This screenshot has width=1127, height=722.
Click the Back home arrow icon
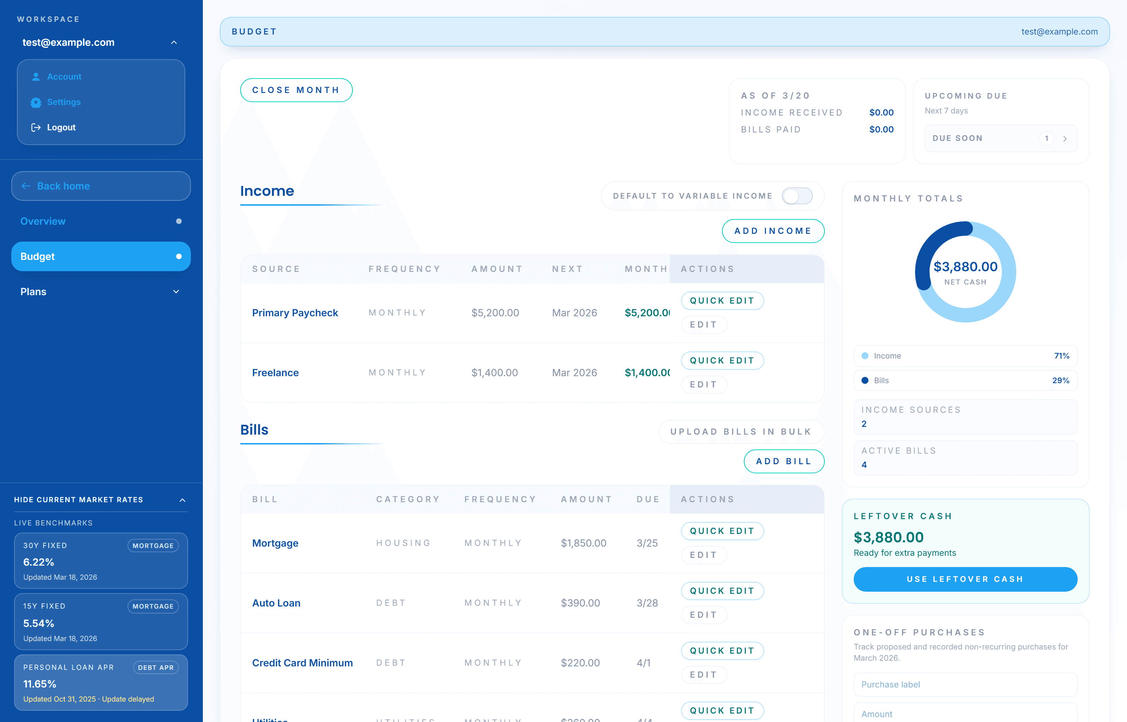[x=26, y=186]
